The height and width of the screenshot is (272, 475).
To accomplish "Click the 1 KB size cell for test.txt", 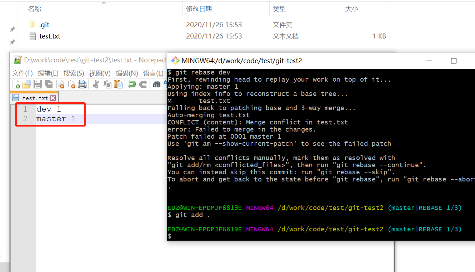I will point(379,36).
